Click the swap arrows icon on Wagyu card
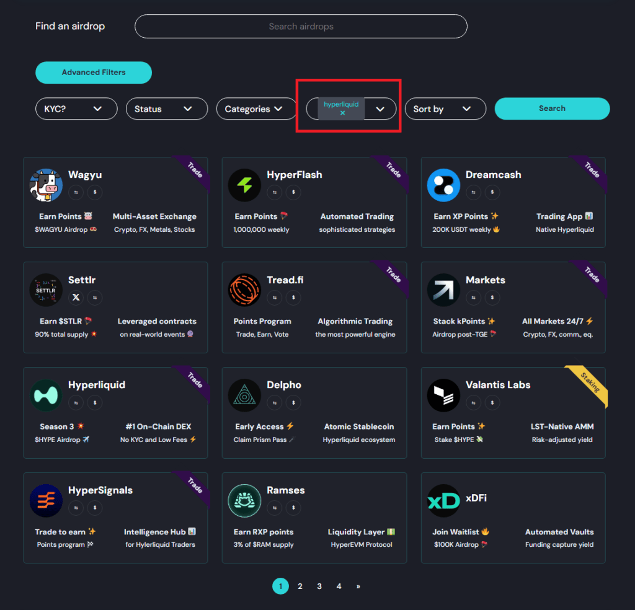This screenshot has width=635, height=610. click(x=76, y=192)
